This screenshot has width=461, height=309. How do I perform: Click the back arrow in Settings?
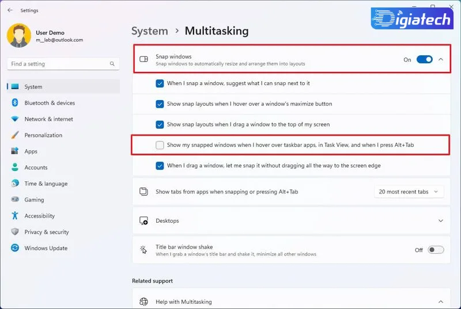tap(10, 10)
